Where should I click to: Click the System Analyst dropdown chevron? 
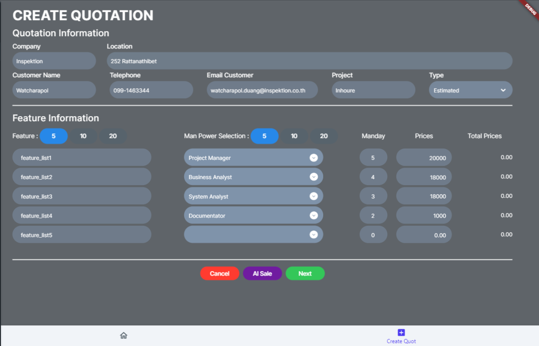(x=314, y=196)
